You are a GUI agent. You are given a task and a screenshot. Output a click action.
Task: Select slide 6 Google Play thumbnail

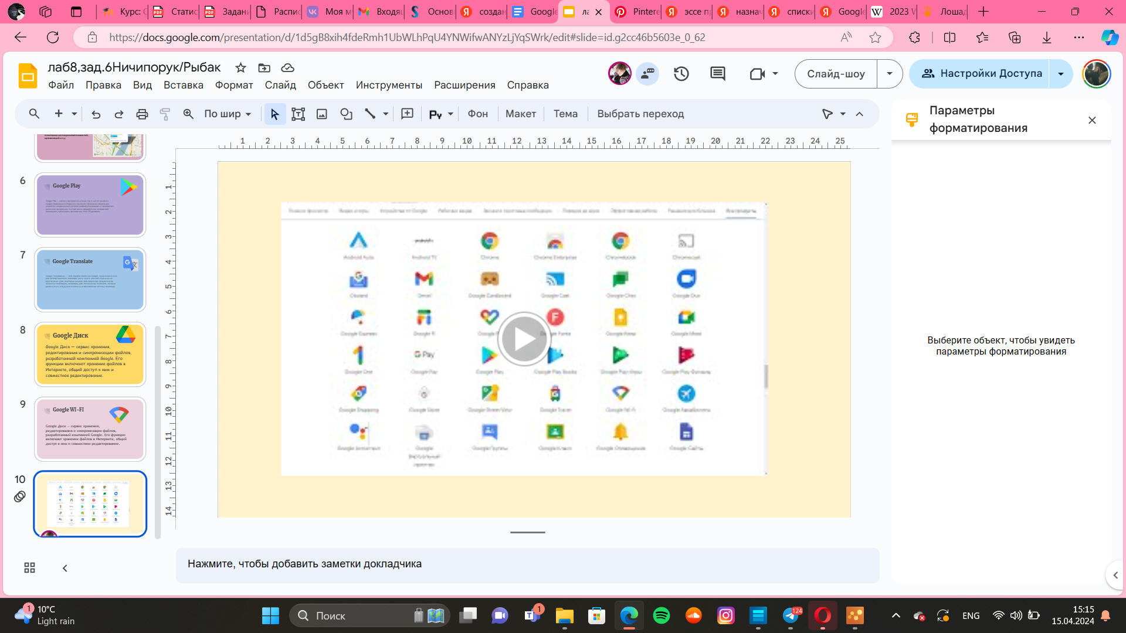click(x=90, y=205)
